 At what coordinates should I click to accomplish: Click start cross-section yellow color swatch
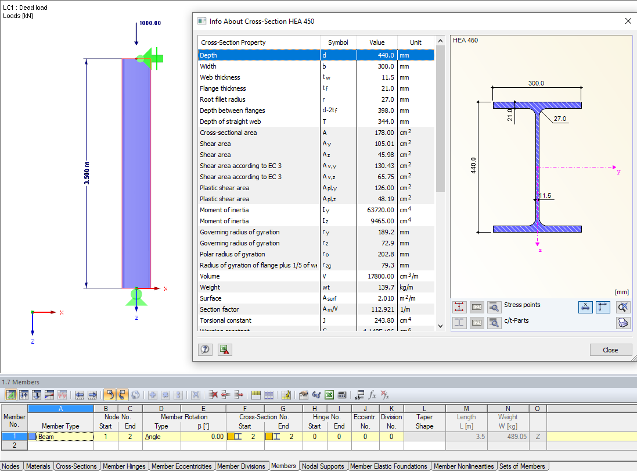(231, 437)
